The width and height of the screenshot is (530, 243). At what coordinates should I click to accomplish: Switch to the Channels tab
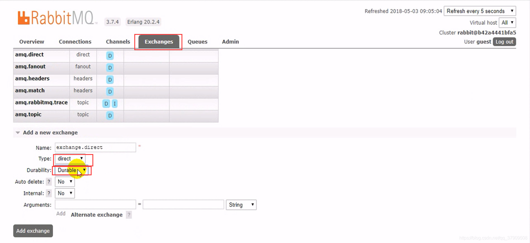coord(118,42)
